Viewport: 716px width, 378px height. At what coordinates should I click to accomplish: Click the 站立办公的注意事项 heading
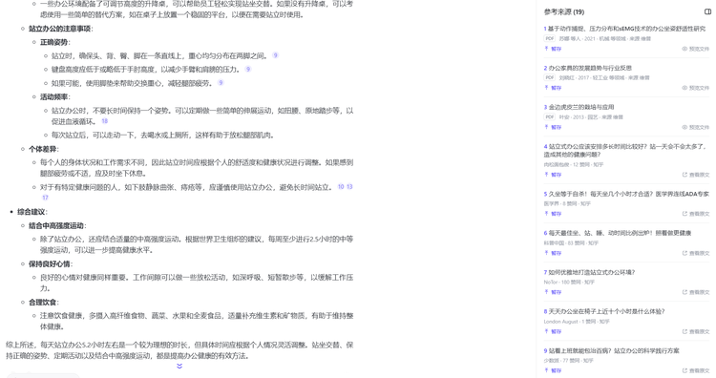point(60,29)
